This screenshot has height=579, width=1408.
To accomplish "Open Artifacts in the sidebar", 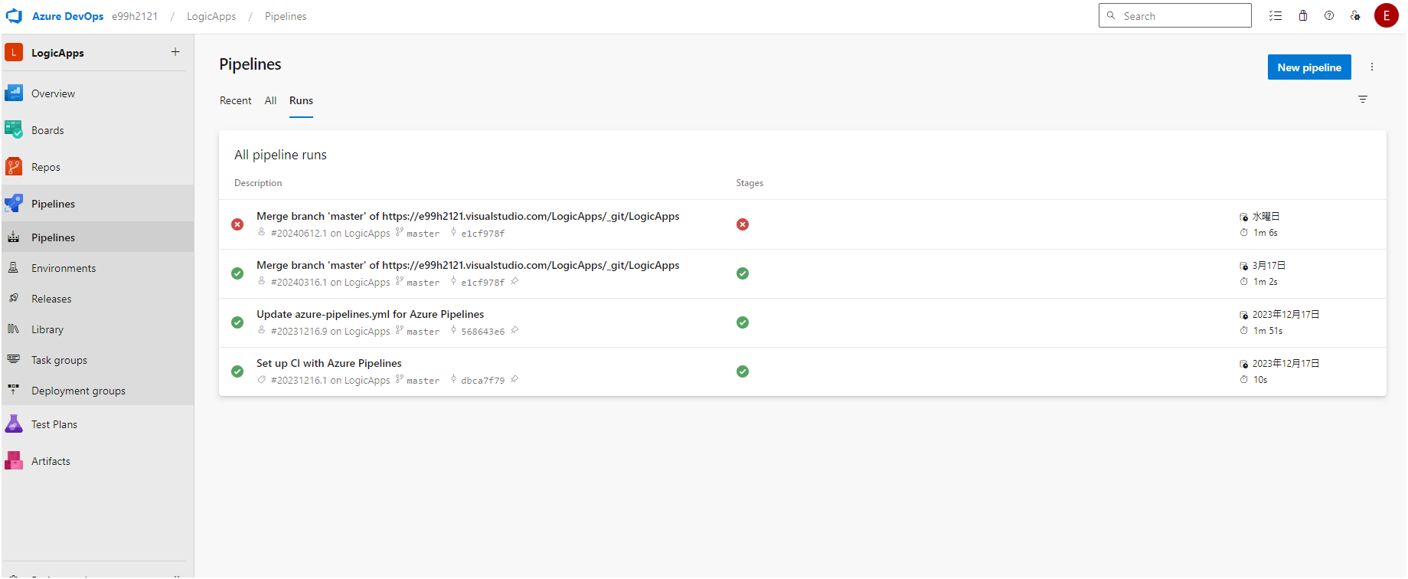I will click(97, 461).
